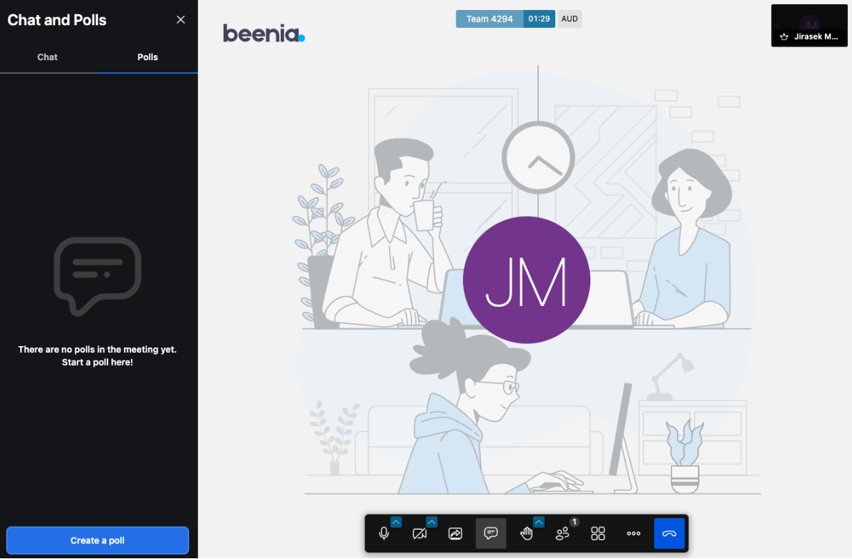Select the Polls tab
This screenshot has height=559, width=852.
tap(148, 57)
